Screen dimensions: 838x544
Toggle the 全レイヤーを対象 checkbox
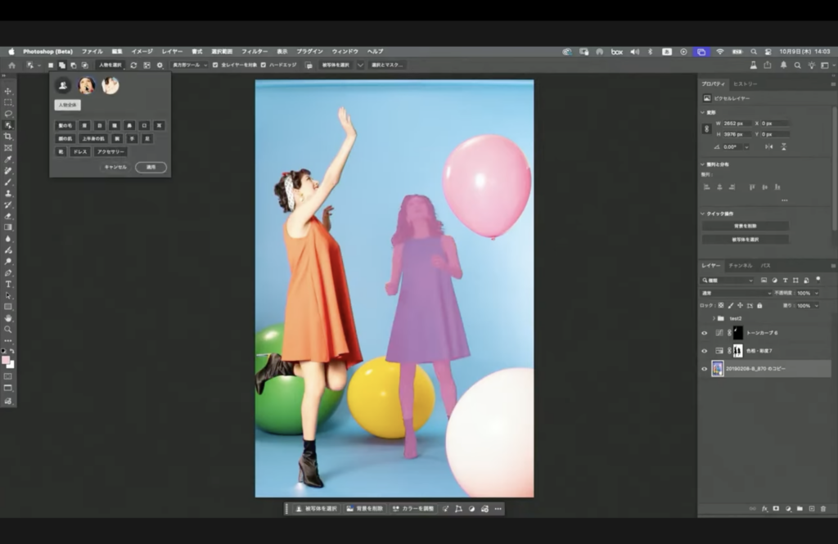215,65
